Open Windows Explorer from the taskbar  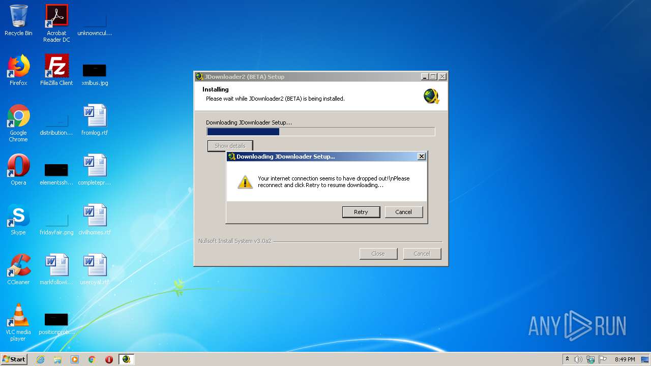pos(57,359)
